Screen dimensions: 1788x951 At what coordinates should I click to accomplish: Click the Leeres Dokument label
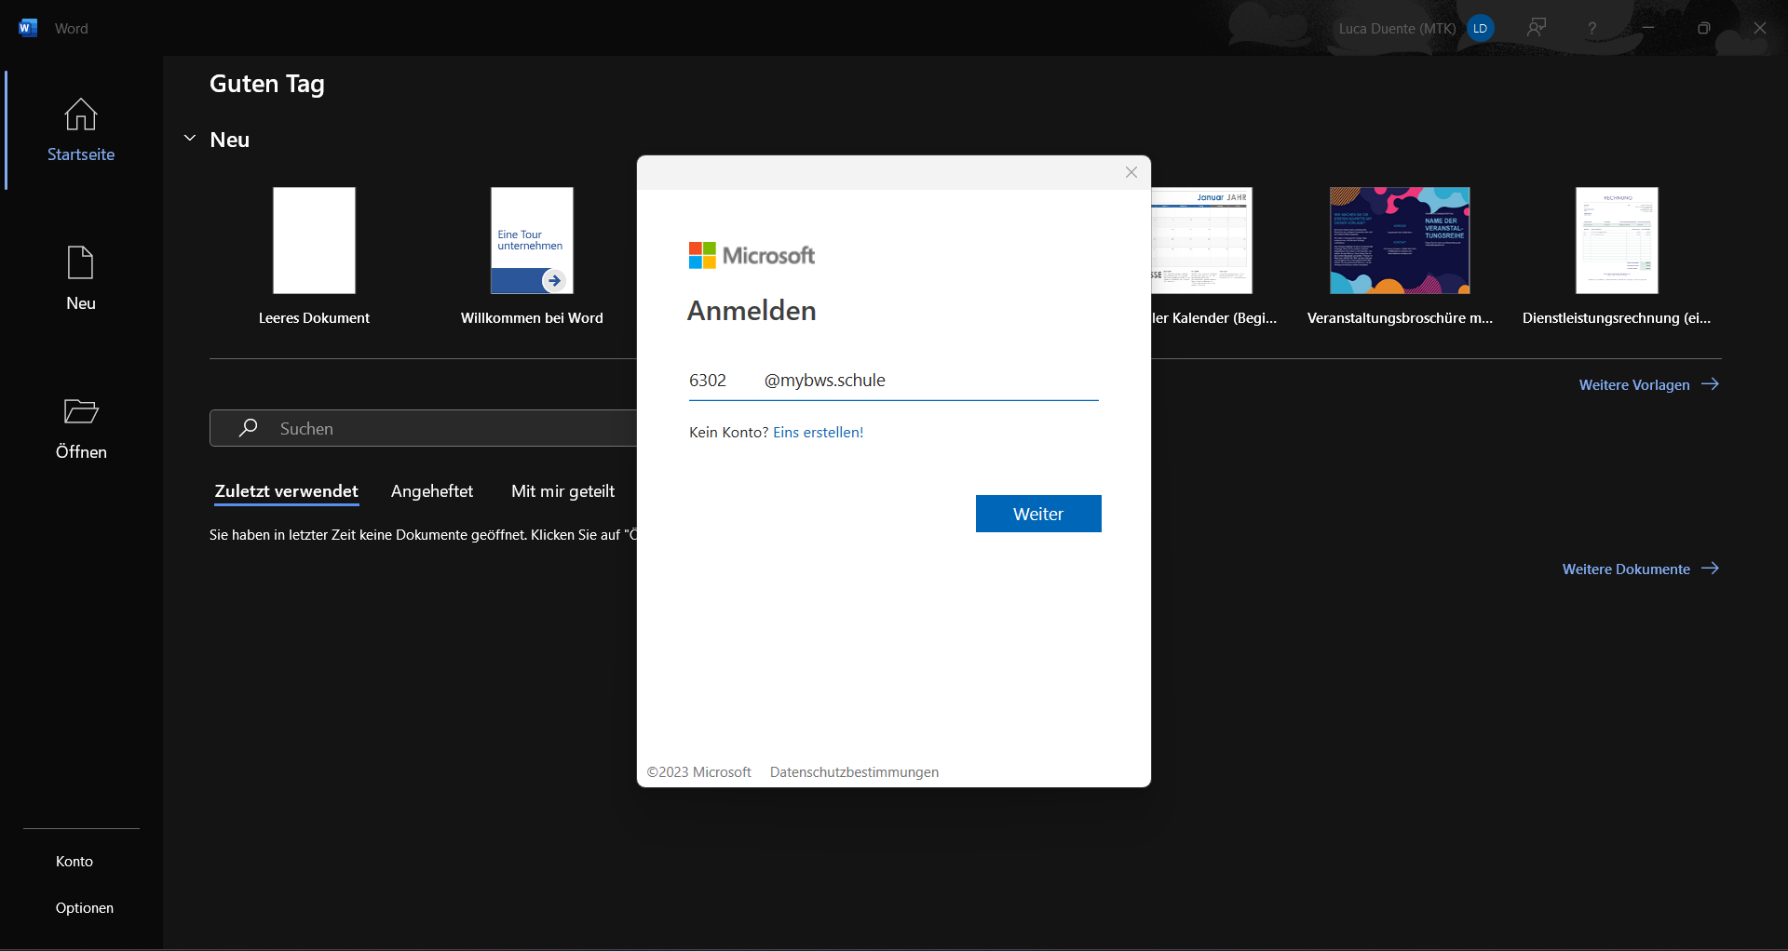pyautogui.click(x=314, y=318)
